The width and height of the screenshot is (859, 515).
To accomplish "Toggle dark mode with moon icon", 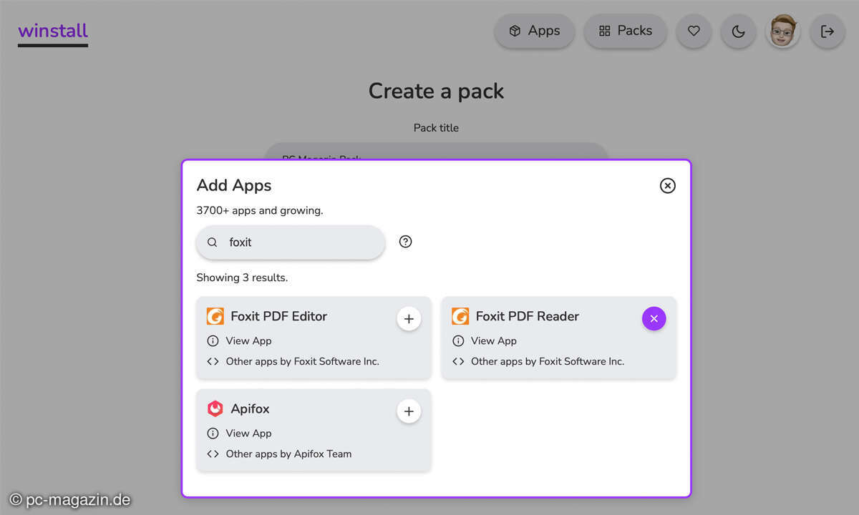I will [x=738, y=31].
